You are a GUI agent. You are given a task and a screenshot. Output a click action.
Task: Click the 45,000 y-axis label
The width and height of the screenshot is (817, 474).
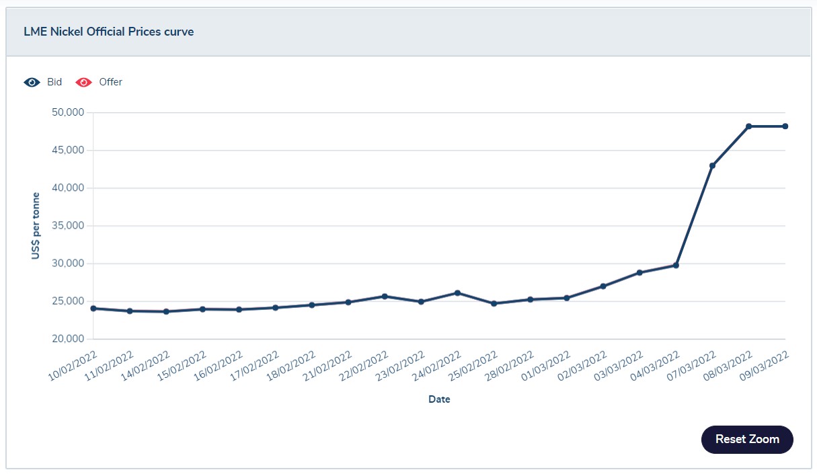tap(67, 150)
